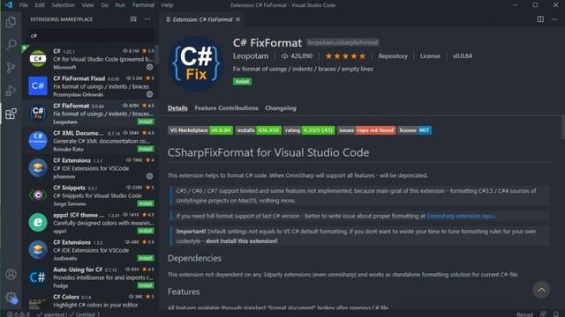Image resolution: width=565 pixels, height=317 pixels.
Task: Click the Leopotam publisher name
Action: pos(251,56)
